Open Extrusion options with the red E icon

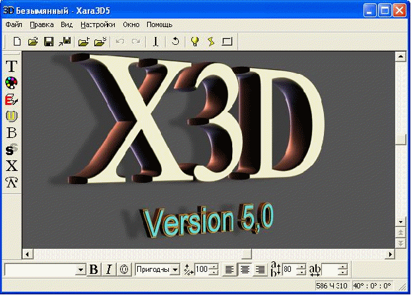(x=11, y=100)
